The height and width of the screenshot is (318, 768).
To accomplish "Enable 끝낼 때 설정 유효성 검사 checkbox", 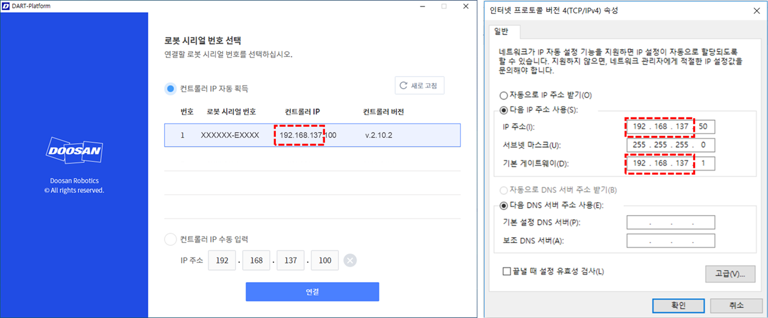I will coord(507,271).
